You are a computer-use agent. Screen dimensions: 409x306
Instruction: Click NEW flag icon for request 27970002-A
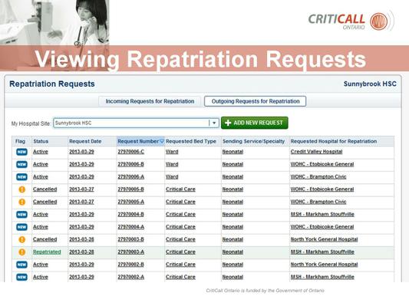(x=21, y=277)
